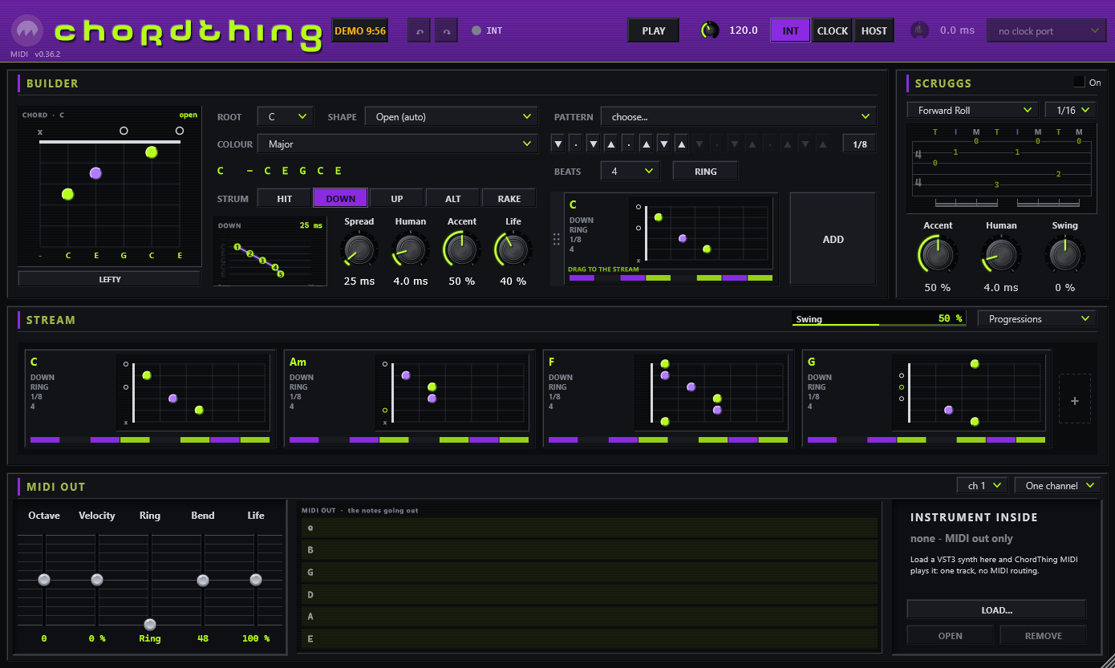Open the one channel mode dropdown
The image size is (1115, 668).
click(x=1056, y=485)
